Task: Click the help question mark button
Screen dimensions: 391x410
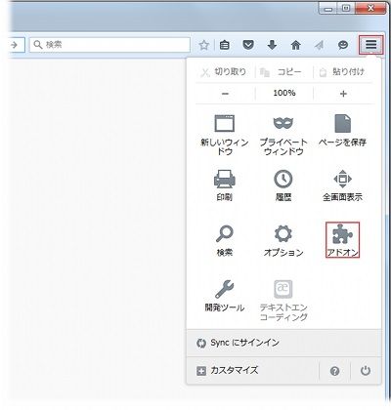Action: click(334, 371)
